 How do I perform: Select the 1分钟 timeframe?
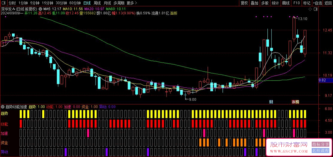pyautogui.click(x=23, y=3)
